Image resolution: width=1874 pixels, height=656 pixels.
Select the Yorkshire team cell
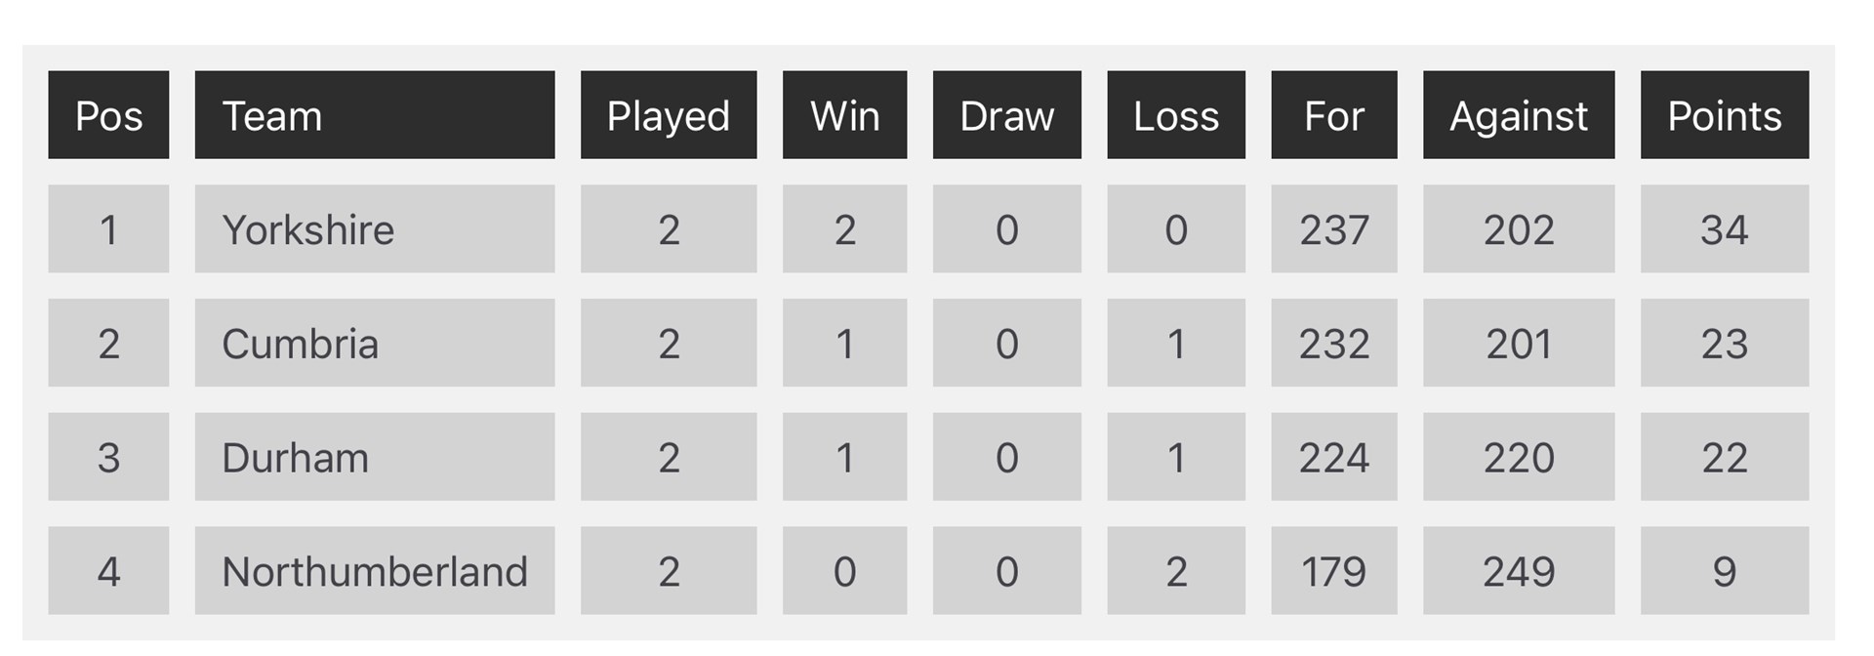pyautogui.click(x=375, y=229)
